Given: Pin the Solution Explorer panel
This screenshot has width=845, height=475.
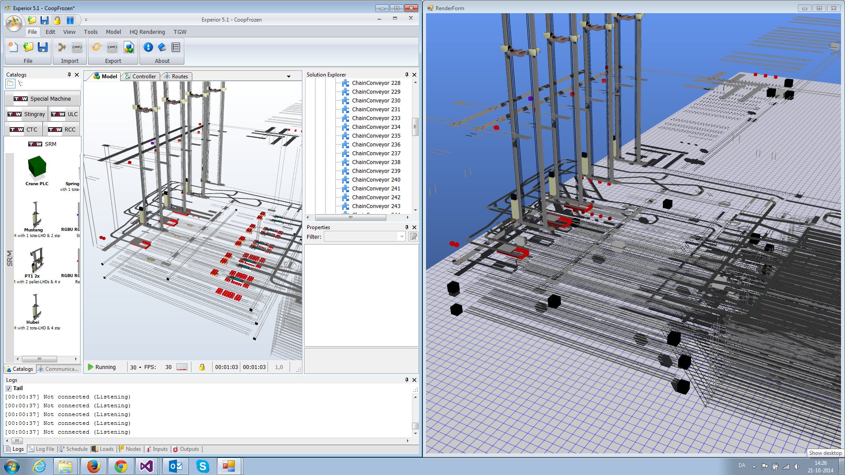Looking at the screenshot, I should pos(407,75).
